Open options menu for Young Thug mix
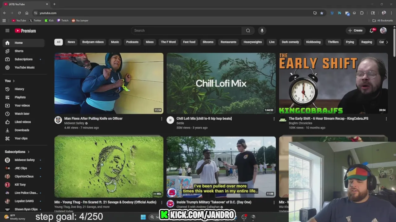This screenshot has height=222, width=396. (x=161, y=203)
